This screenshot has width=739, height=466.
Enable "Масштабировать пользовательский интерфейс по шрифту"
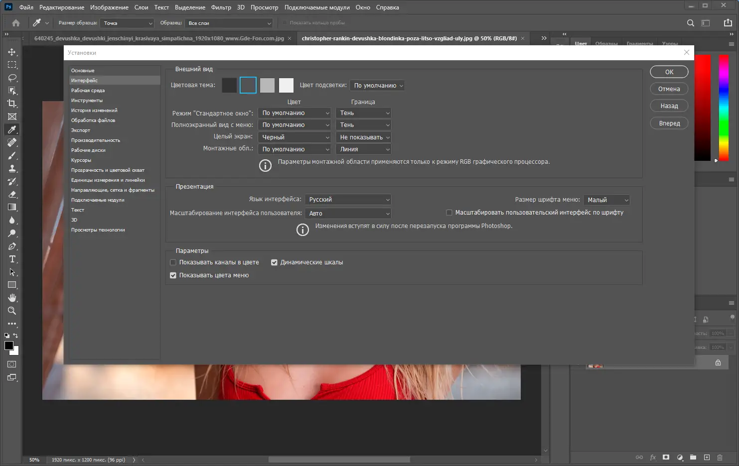(449, 213)
